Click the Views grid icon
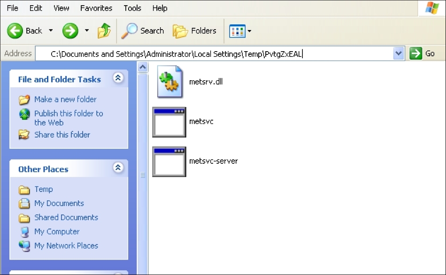Image resolution: width=446 pixels, height=275 pixels. pos(237,31)
